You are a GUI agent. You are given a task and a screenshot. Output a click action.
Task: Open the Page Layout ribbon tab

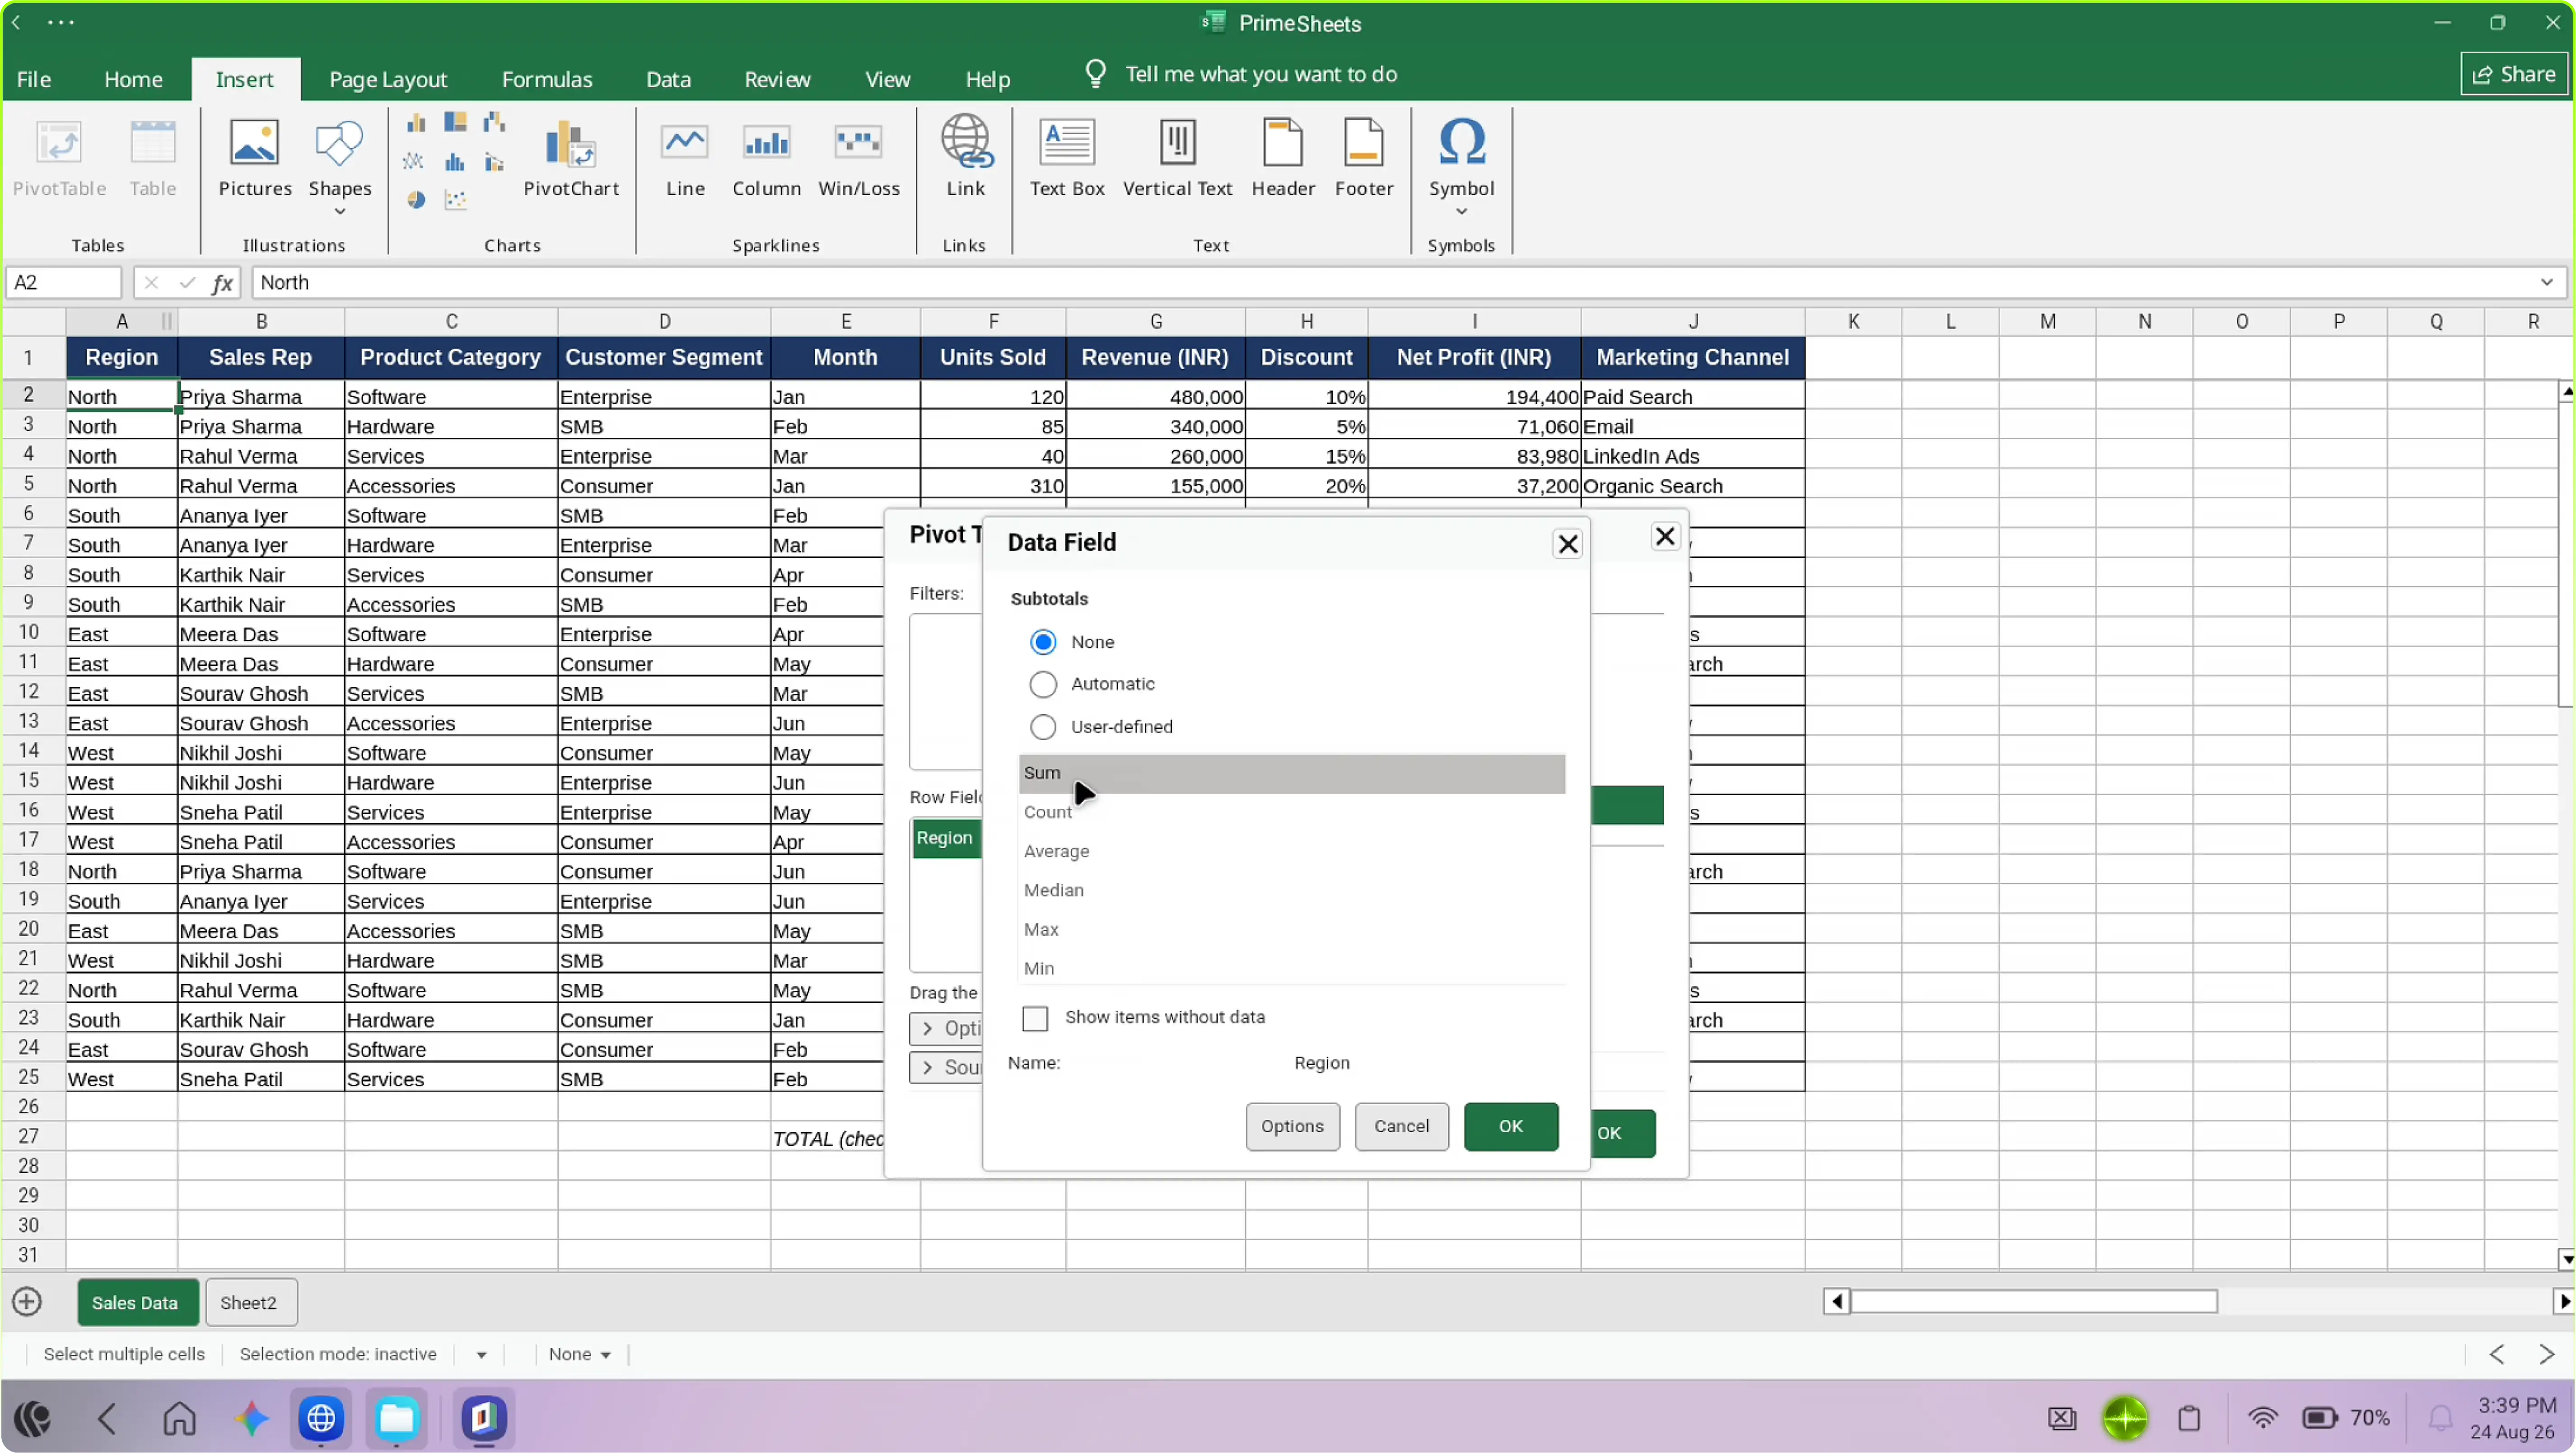(388, 79)
